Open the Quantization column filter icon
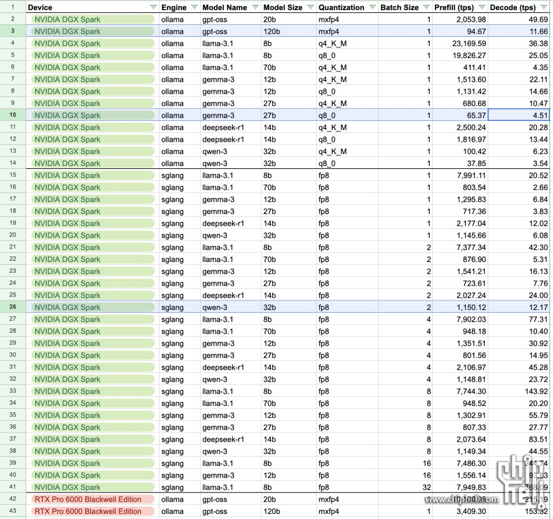553x519 pixels. tap(372, 7)
